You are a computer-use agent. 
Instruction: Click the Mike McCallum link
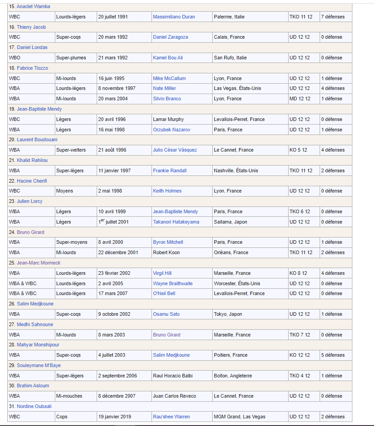coord(169,78)
